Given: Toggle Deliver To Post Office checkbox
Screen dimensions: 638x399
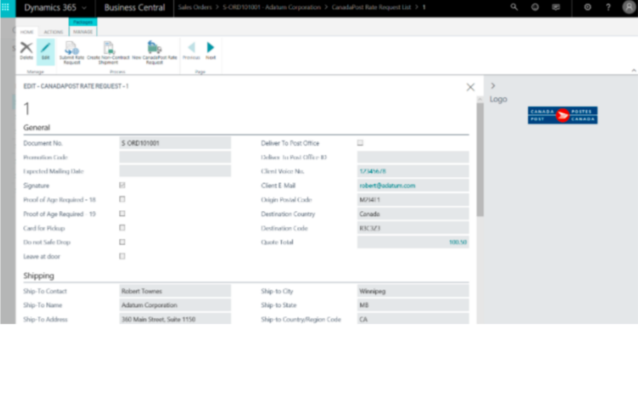Looking at the screenshot, I should click(x=360, y=143).
